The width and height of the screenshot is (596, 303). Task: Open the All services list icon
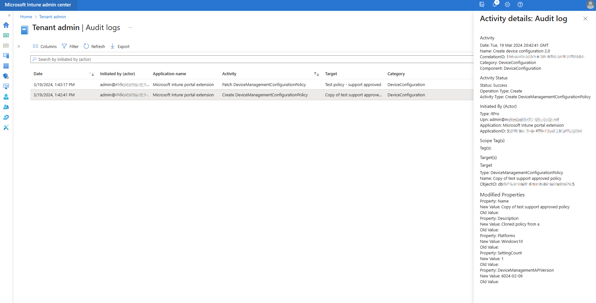click(6, 45)
